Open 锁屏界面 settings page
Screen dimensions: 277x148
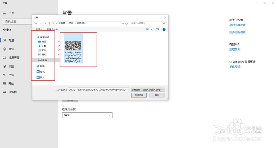pyautogui.click(x=14, y=58)
